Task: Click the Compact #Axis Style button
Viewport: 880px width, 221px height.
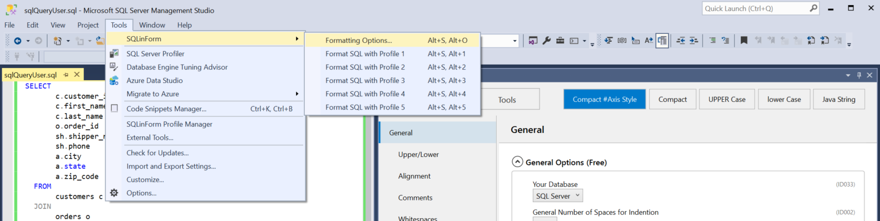Action: 604,99
